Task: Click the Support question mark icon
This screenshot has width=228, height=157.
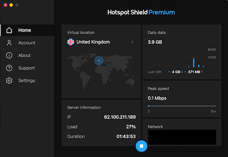Action: [x=9, y=68]
